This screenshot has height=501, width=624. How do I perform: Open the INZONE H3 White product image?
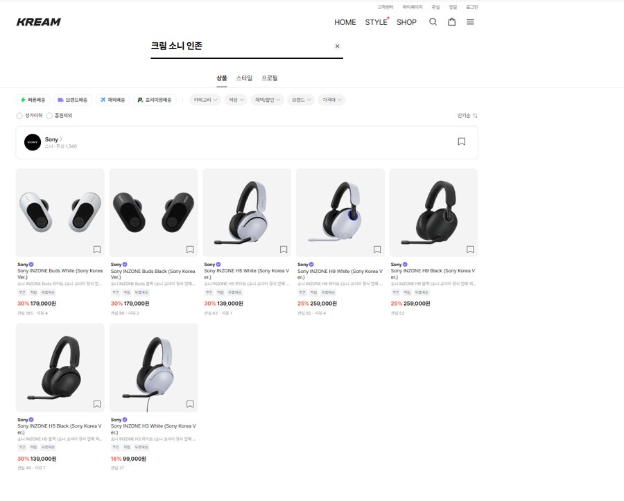(x=154, y=368)
